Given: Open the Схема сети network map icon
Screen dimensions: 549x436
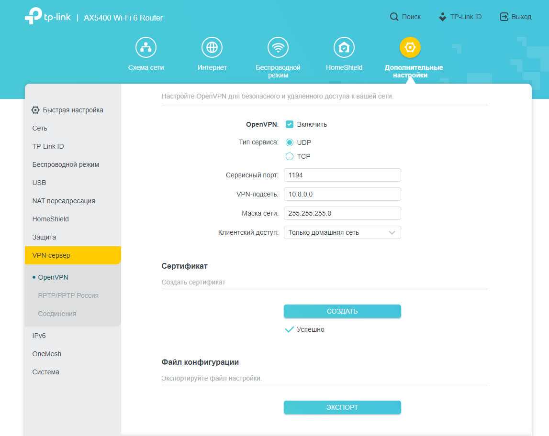Looking at the screenshot, I should coord(146,47).
